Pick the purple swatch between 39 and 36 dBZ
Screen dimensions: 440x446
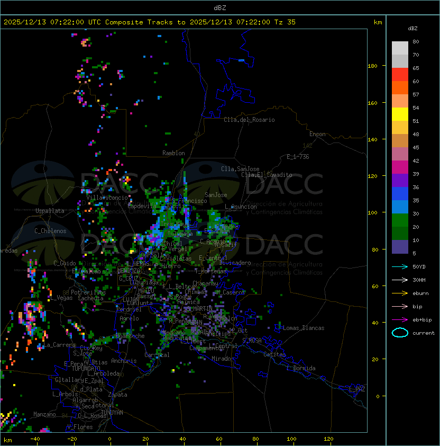(x=400, y=181)
